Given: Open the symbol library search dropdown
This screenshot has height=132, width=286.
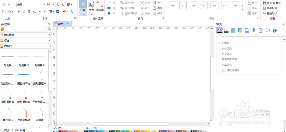Looking at the screenshot, I should pyautogui.click(x=45, y=29).
